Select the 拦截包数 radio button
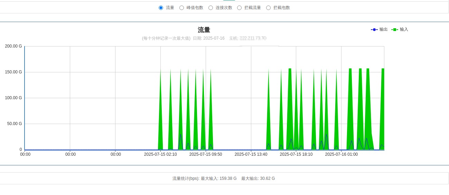Image resolution: width=449 pixels, height=195 pixels. click(x=268, y=8)
